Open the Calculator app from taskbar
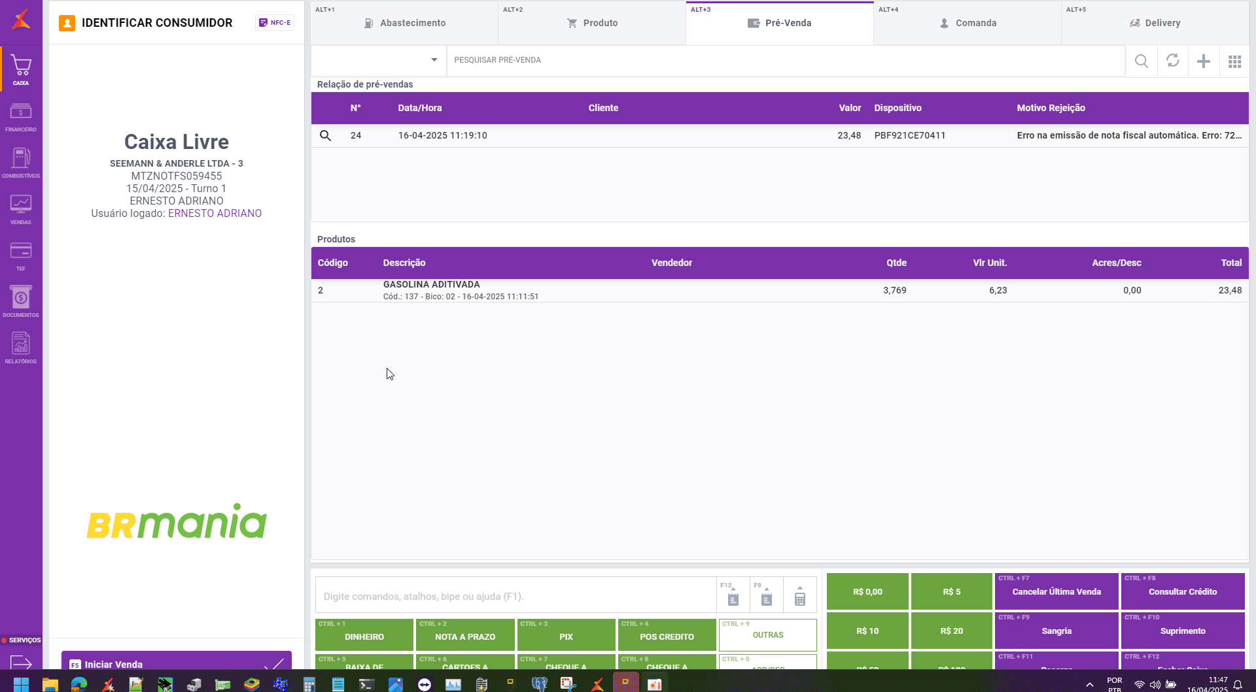The image size is (1256, 692). tap(309, 684)
